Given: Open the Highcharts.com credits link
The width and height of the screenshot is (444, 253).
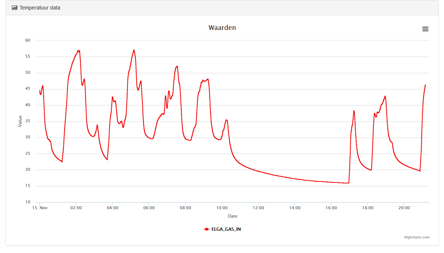Looking at the screenshot, I should 417,237.
